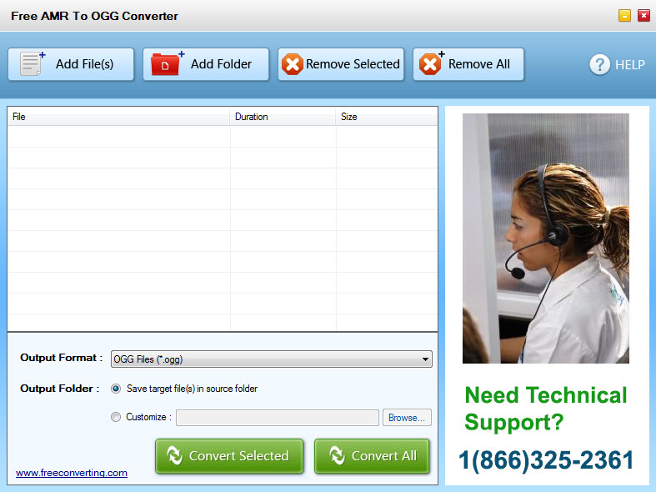Click the Convert Selected button
The height and width of the screenshot is (492, 656).
point(229,456)
